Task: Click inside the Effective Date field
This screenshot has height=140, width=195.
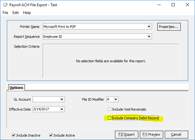Action: point(46,109)
